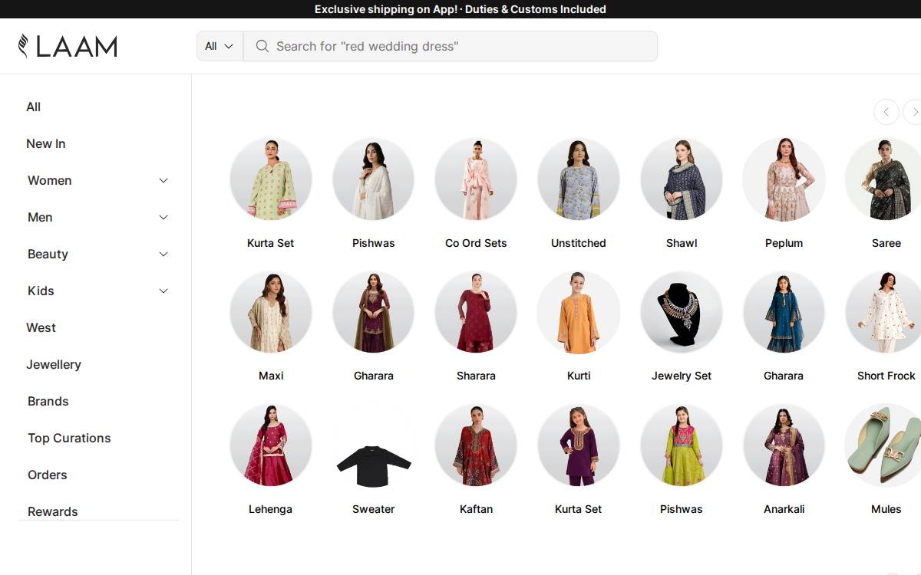Open Orders in the sidebar
Viewport: 921px width, 575px height.
[x=47, y=475]
